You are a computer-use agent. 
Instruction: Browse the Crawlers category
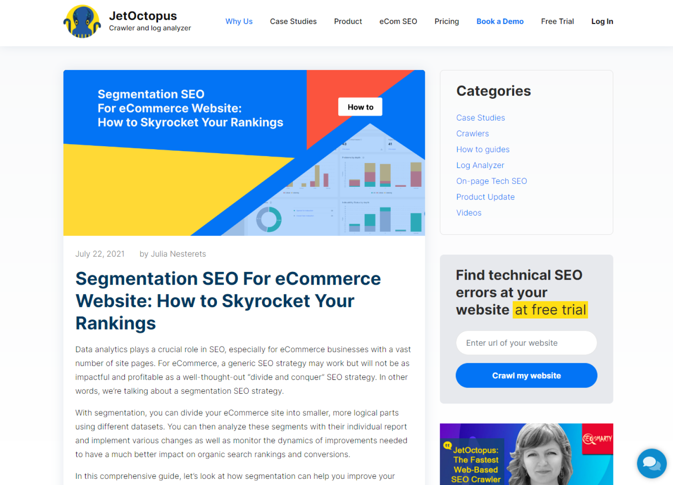pyautogui.click(x=472, y=134)
